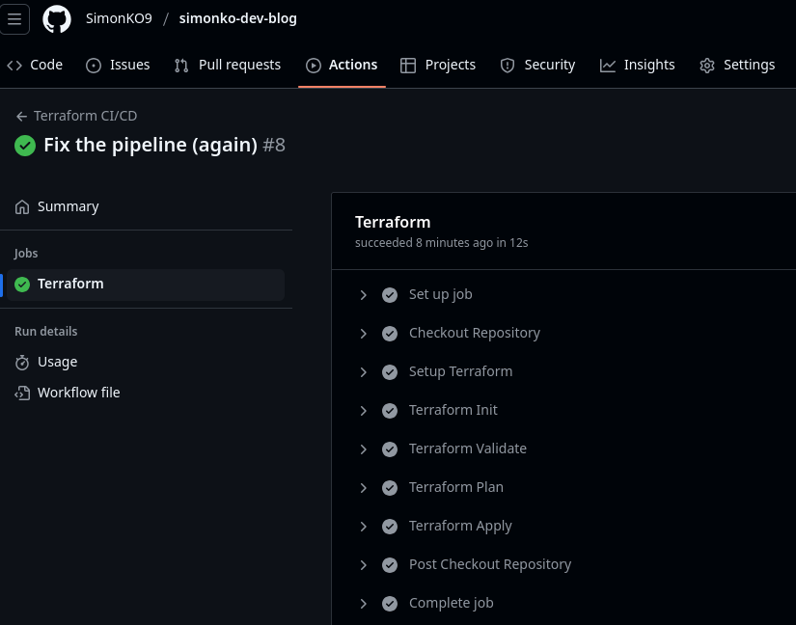Open the Issues tab
Viewport: 796px width, 625px height.
[118, 65]
